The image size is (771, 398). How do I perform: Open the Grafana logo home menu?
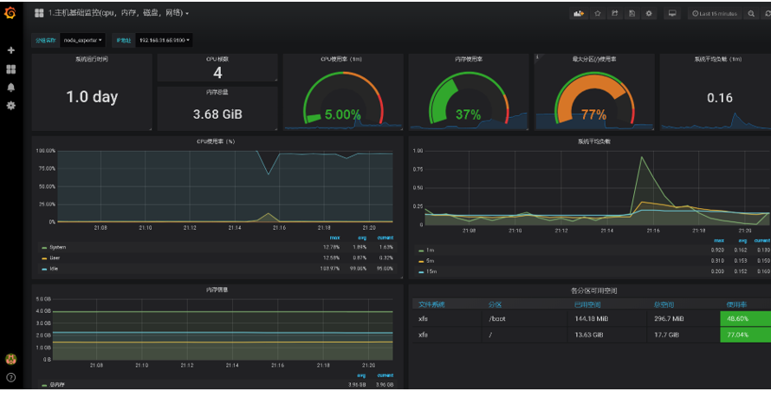(x=10, y=13)
